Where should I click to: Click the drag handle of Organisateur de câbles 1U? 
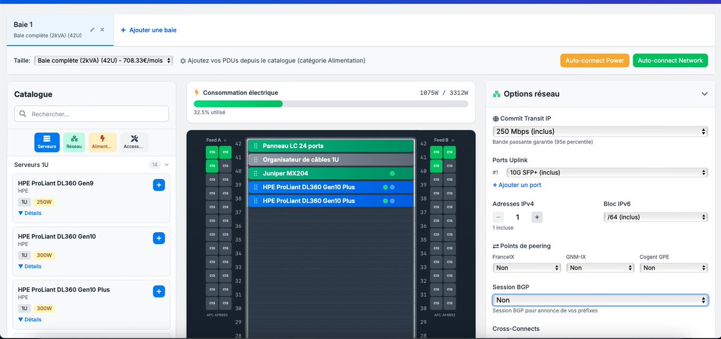[255, 160]
